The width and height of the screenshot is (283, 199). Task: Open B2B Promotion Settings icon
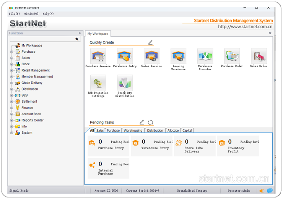point(98,83)
